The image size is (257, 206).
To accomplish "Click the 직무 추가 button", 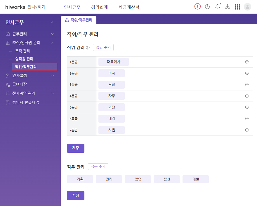I will click(x=98, y=166).
